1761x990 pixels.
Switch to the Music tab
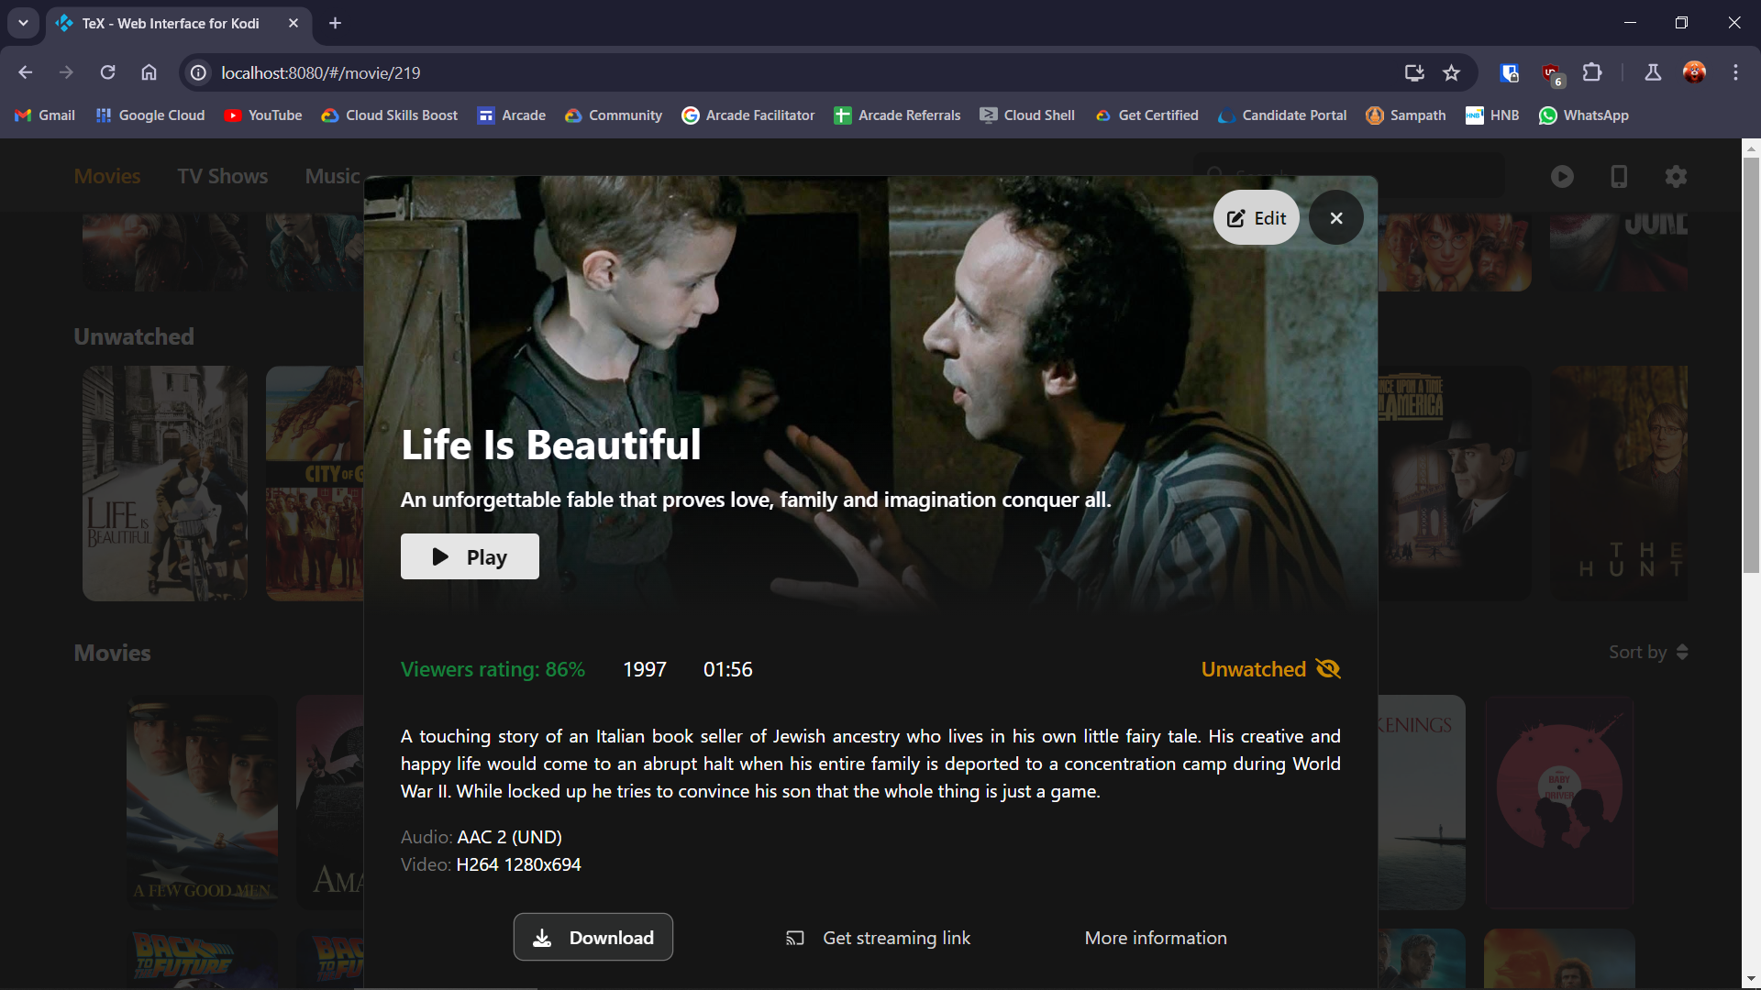click(x=332, y=176)
